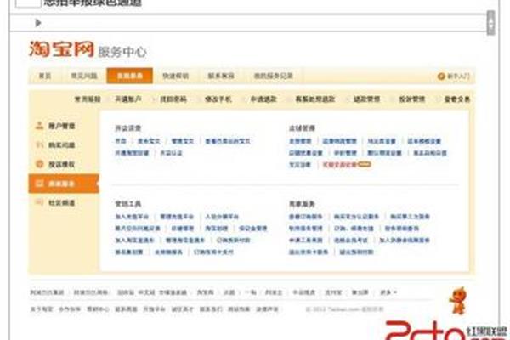
Task: Switch to the 首页 tab
Action: [45, 76]
